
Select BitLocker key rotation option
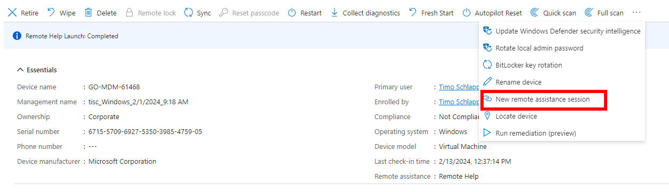[x=561, y=65]
